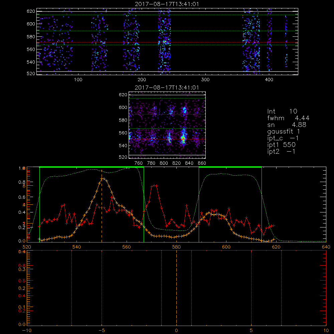Select the 'gaussfit 1' parameter line

point(284,131)
